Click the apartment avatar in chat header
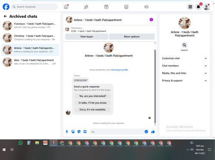The width and height of the screenshot is (215, 160). pyautogui.click(x=69, y=20)
